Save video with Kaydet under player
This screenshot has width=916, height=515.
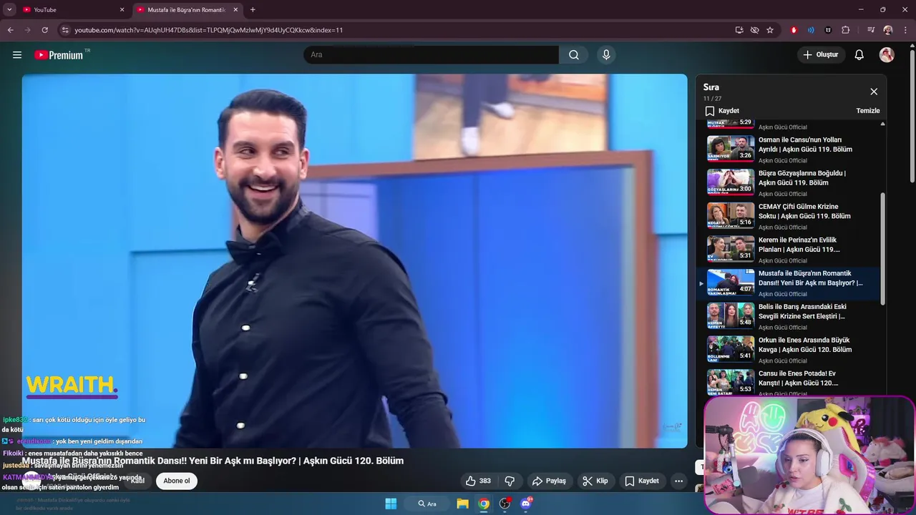[x=642, y=481]
